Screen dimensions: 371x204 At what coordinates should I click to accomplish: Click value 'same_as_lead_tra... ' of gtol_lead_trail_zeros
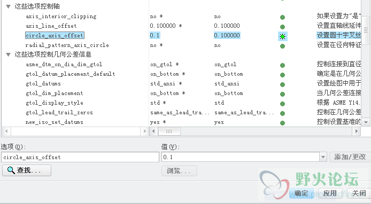coord(180,113)
